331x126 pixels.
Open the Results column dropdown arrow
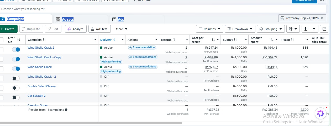(x=187, y=40)
